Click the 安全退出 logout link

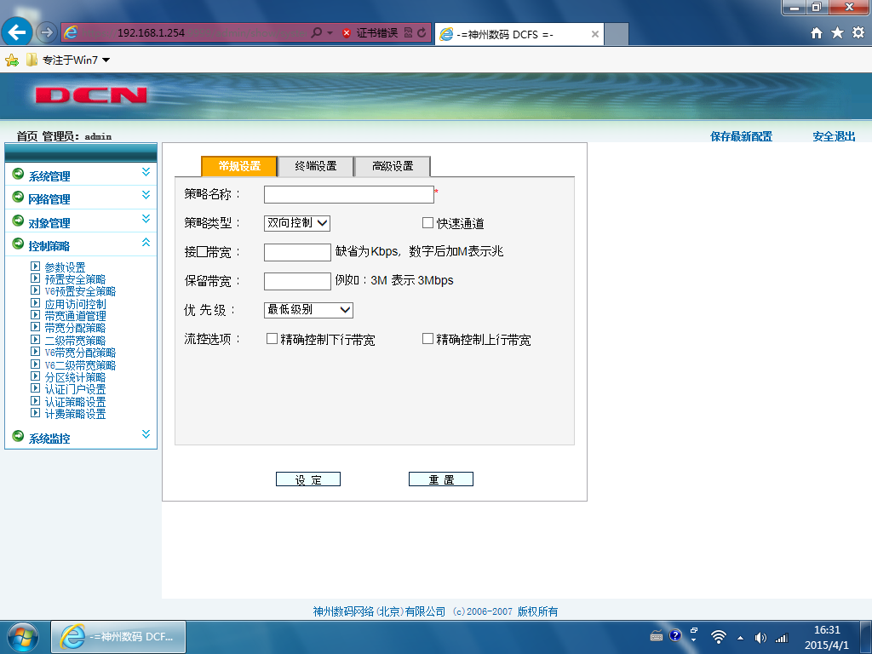834,136
